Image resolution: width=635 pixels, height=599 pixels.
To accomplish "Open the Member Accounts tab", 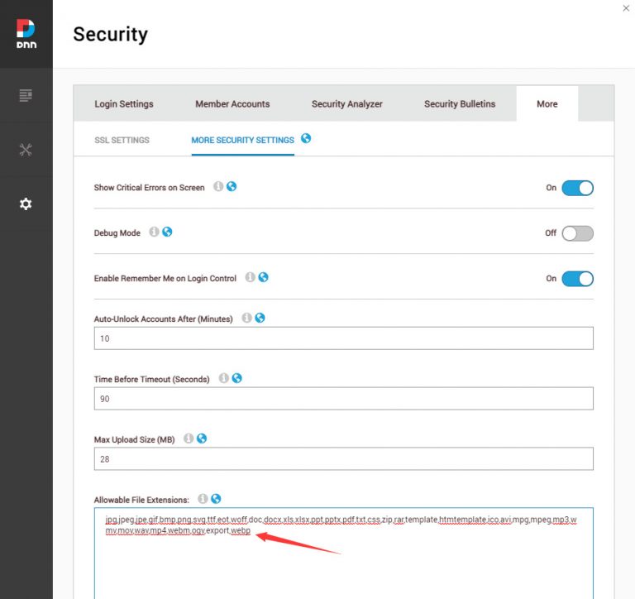I will (232, 104).
